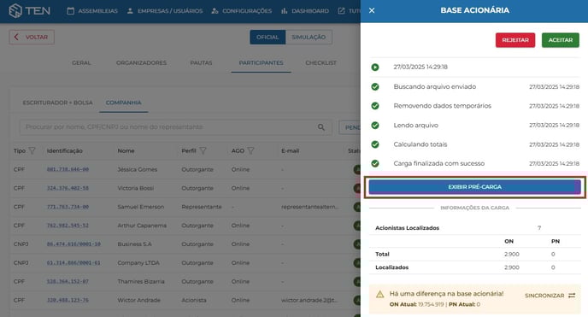The width and height of the screenshot is (588, 317).
Task: Click Exibir Pré-Carga button
Action: point(474,187)
